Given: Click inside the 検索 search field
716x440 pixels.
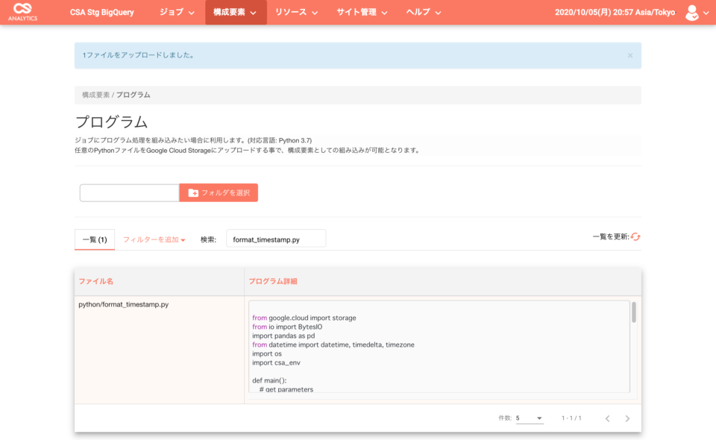Looking at the screenshot, I should (277, 237).
